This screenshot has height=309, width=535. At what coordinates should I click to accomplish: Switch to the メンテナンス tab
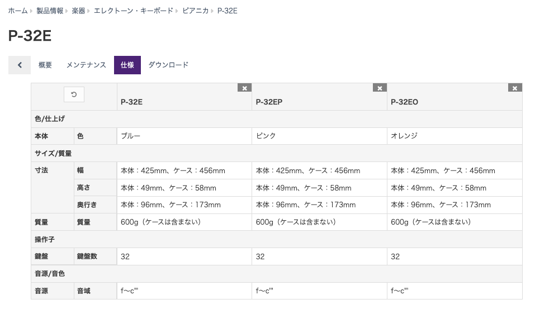point(86,65)
